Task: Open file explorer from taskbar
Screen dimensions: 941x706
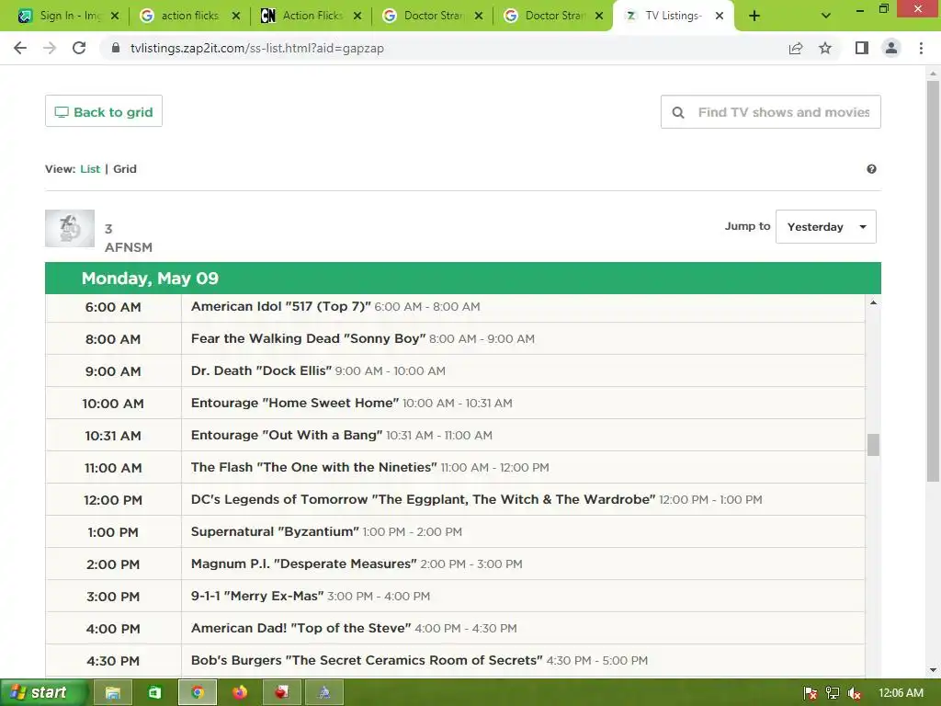Action: pyautogui.click(x=112, y=693)
